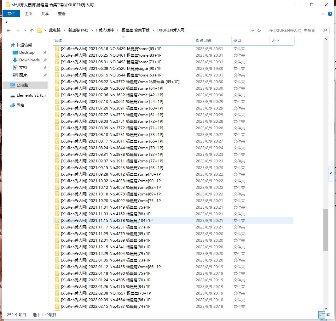Click the Elements SE (E:) drive icon

13,96
